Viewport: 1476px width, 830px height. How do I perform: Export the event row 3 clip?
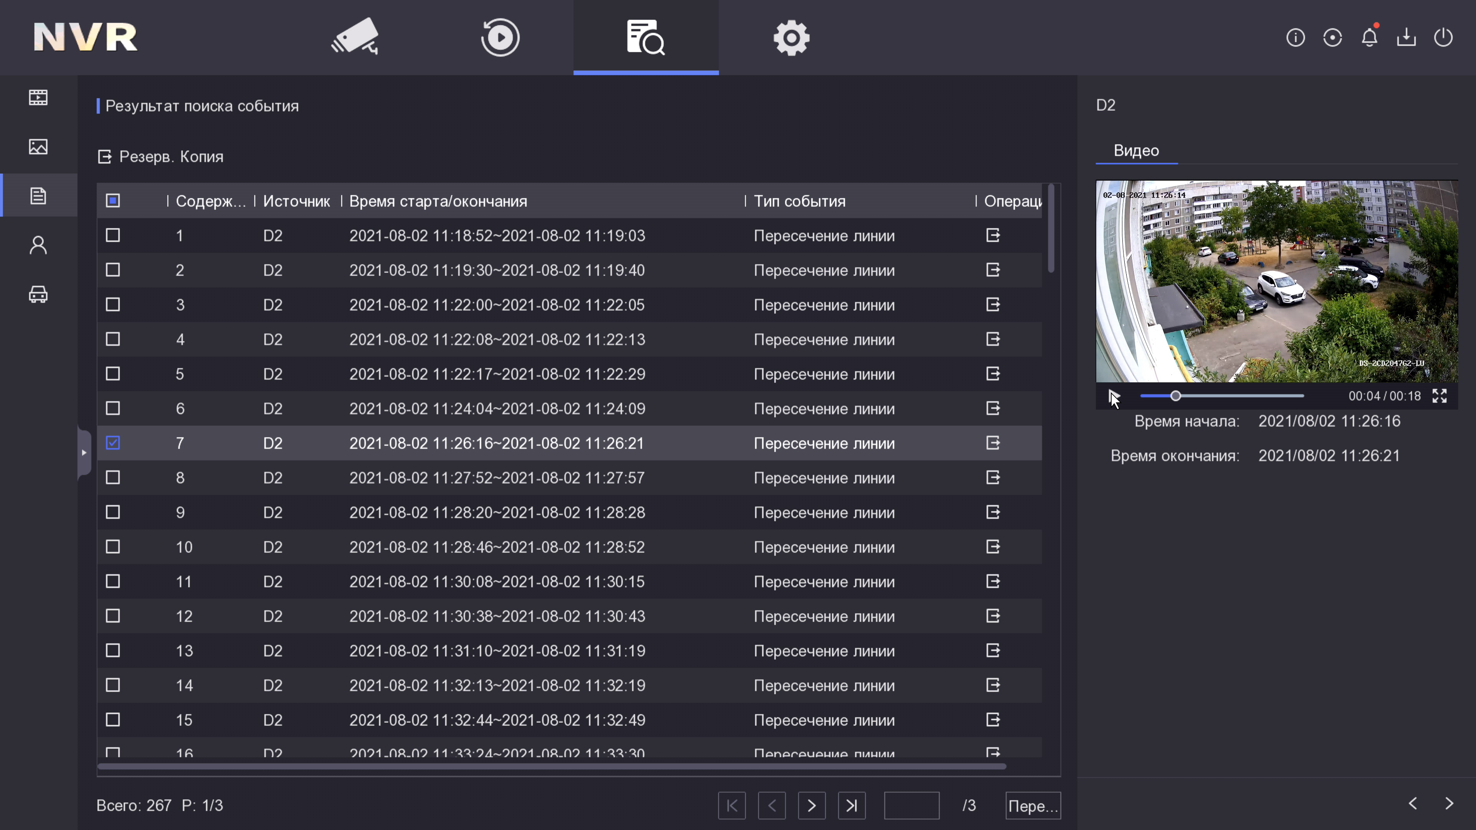(993, 305)
